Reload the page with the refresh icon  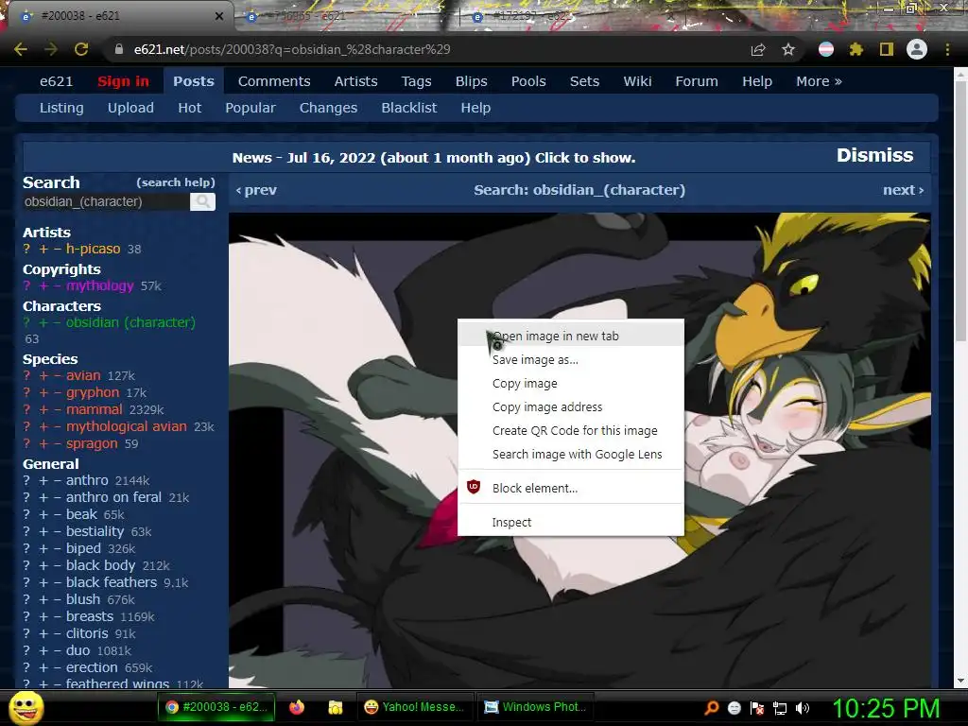tap(81, 49)
